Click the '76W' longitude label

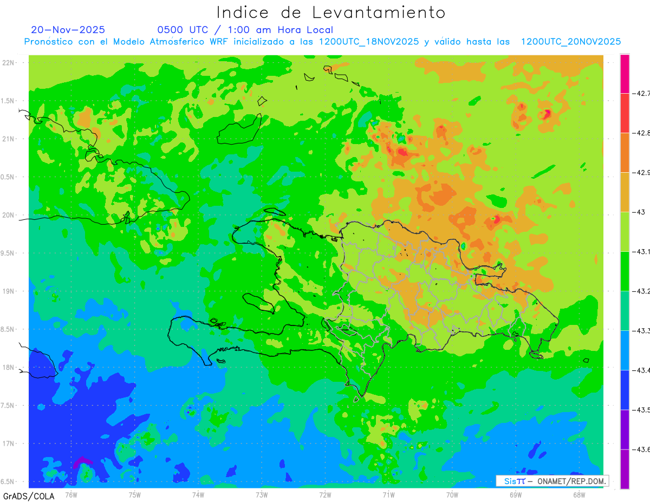pyautogui.click(x=71, y=494)
